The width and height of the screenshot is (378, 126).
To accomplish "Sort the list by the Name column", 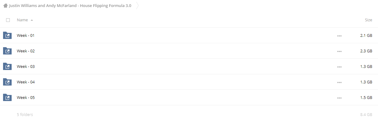I will 22,20.
